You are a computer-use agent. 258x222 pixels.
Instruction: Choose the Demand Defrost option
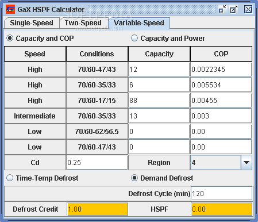click(x=162, y=178)
